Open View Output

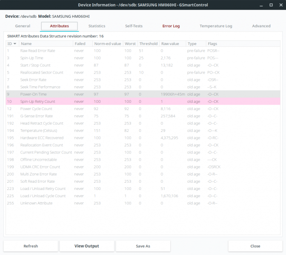click(87, 246)
